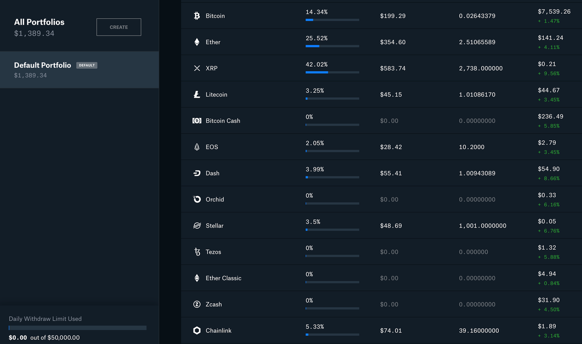Image resolution: width=582 pixels, height=344 pixels.
Task: Click the 5.33% Chainlink allocation text
Action: (315, 327)
